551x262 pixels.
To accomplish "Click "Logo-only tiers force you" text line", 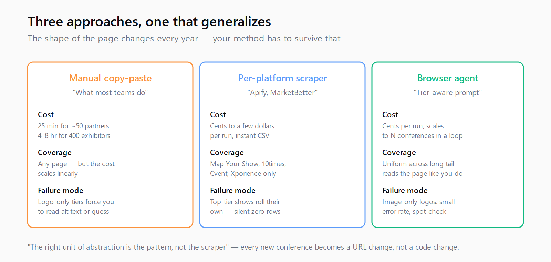I will pos(76,202).
